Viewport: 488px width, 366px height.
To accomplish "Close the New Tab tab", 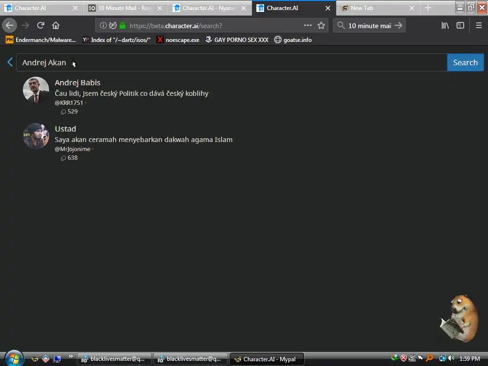I will [411, 9].
